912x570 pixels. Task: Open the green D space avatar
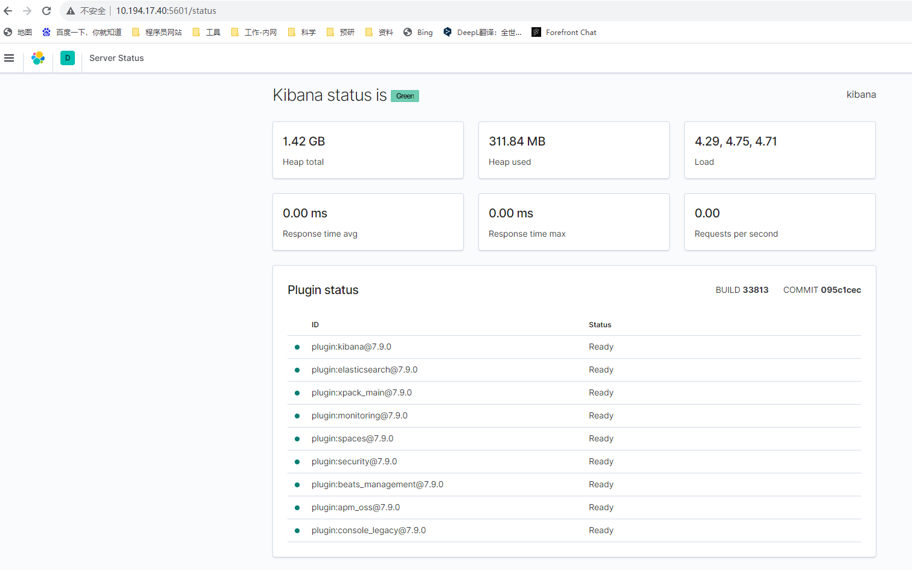[x=68, y=58]
